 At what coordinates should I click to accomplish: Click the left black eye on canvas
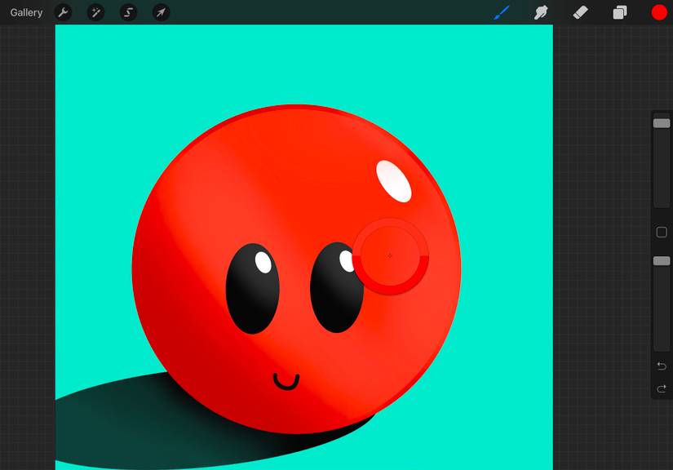point(252,288)
